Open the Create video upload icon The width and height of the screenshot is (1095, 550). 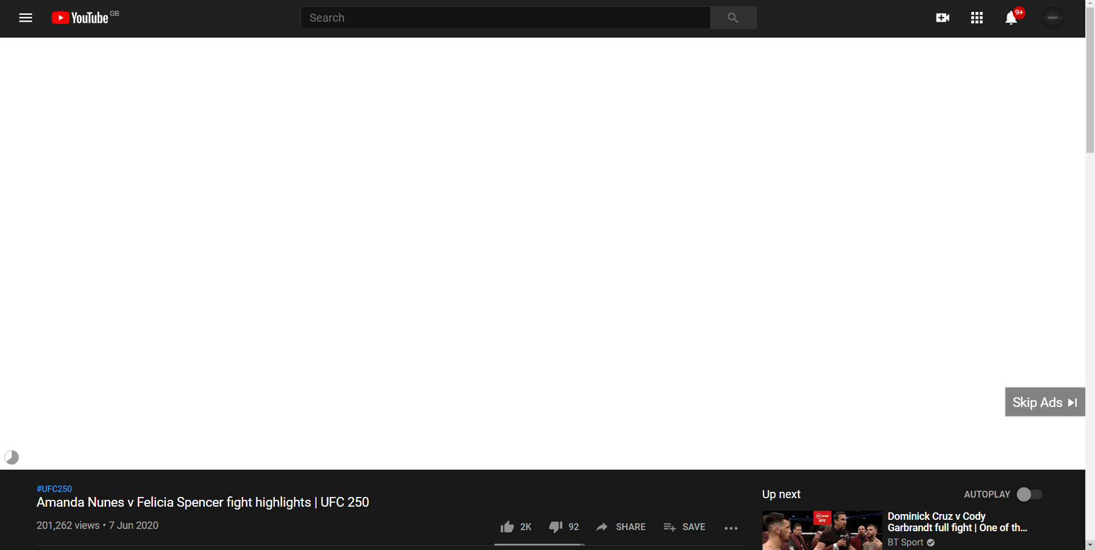click(x=942, y=18)
